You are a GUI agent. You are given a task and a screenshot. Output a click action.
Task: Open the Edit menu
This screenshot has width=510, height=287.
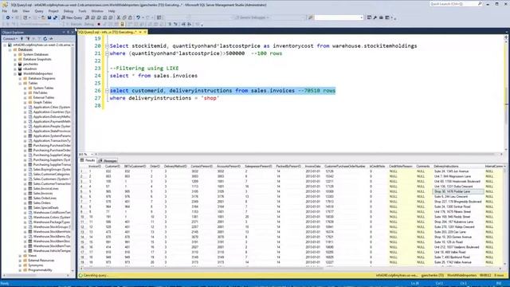(x=14, y=11)
